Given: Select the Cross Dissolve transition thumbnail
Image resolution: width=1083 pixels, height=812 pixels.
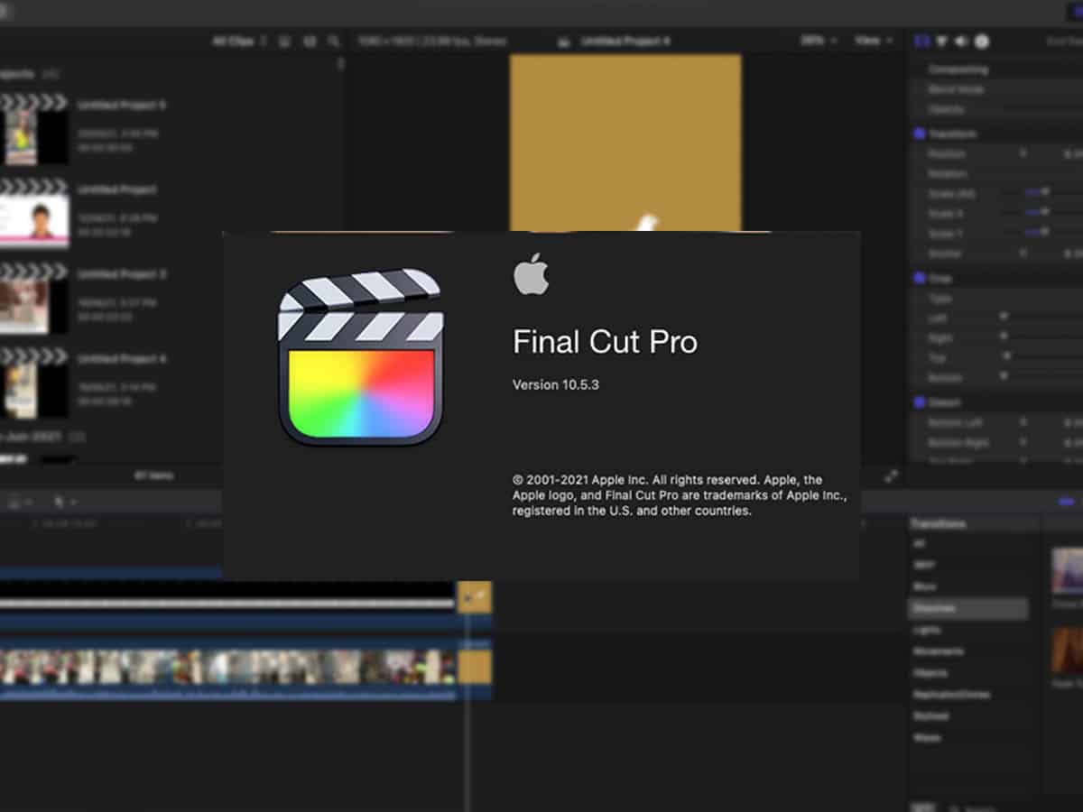Looking at the screenshot, I should point(1068,569).
